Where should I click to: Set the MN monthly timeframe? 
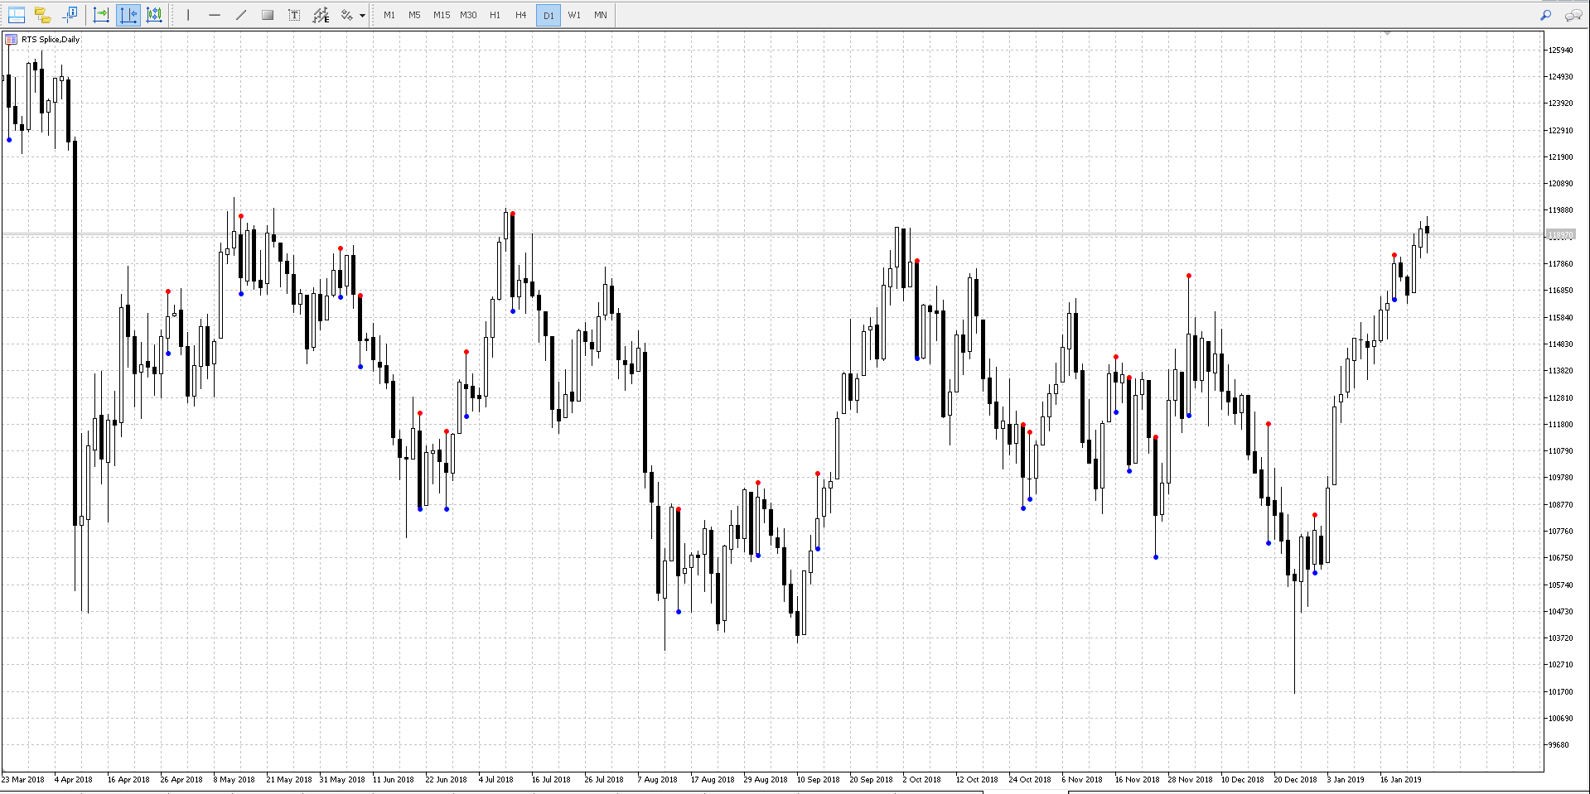point(601,15)
